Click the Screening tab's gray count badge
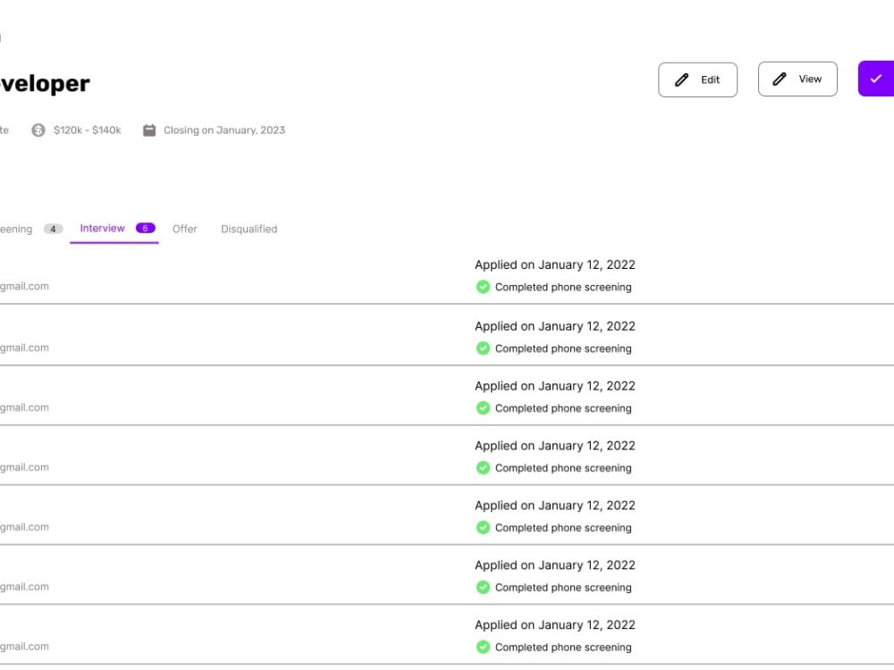This screenshot has height=670, width=894. (x=54, y=230)
